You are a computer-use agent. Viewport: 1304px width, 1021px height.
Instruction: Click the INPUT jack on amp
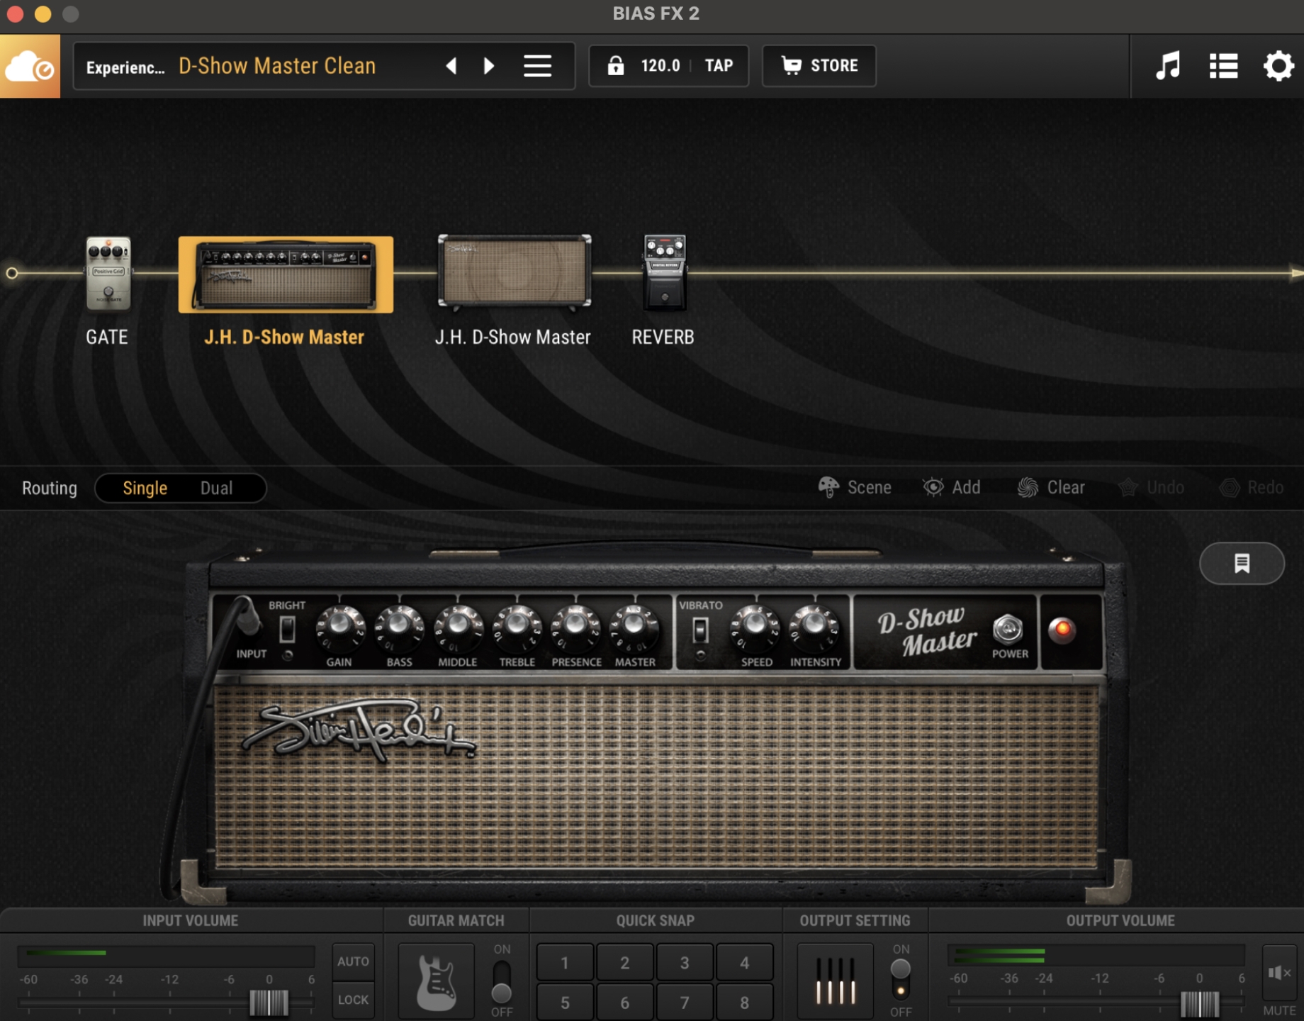click(247, 617)
